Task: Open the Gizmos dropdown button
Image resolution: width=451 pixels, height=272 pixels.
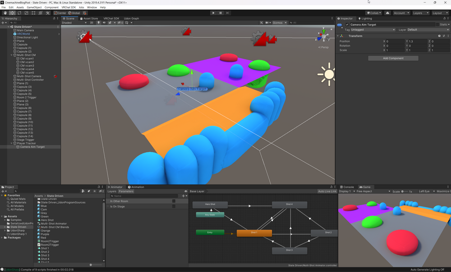Action: pos(277,23)
